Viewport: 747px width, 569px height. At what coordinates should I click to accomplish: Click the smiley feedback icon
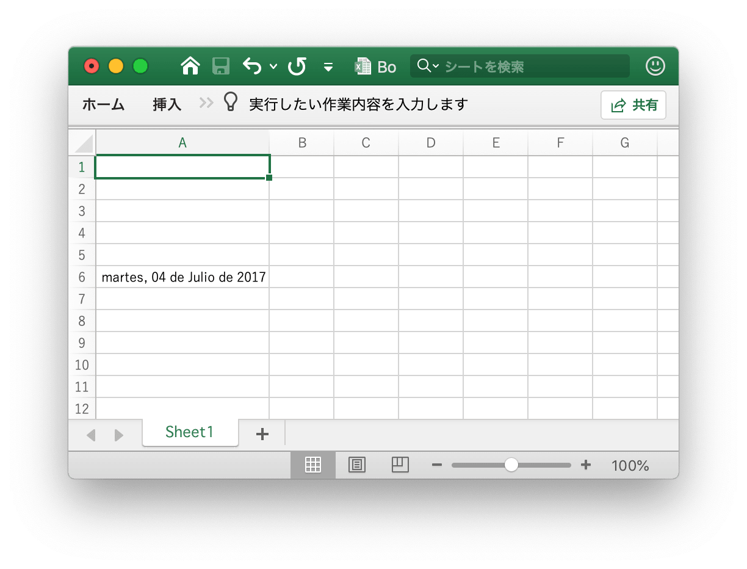(x=655, y=66)
